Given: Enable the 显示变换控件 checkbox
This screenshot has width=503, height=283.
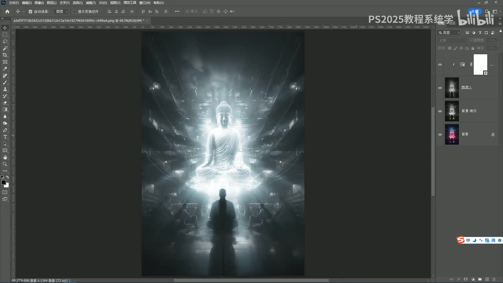Looking at the screenshot, I should (75, 11).
